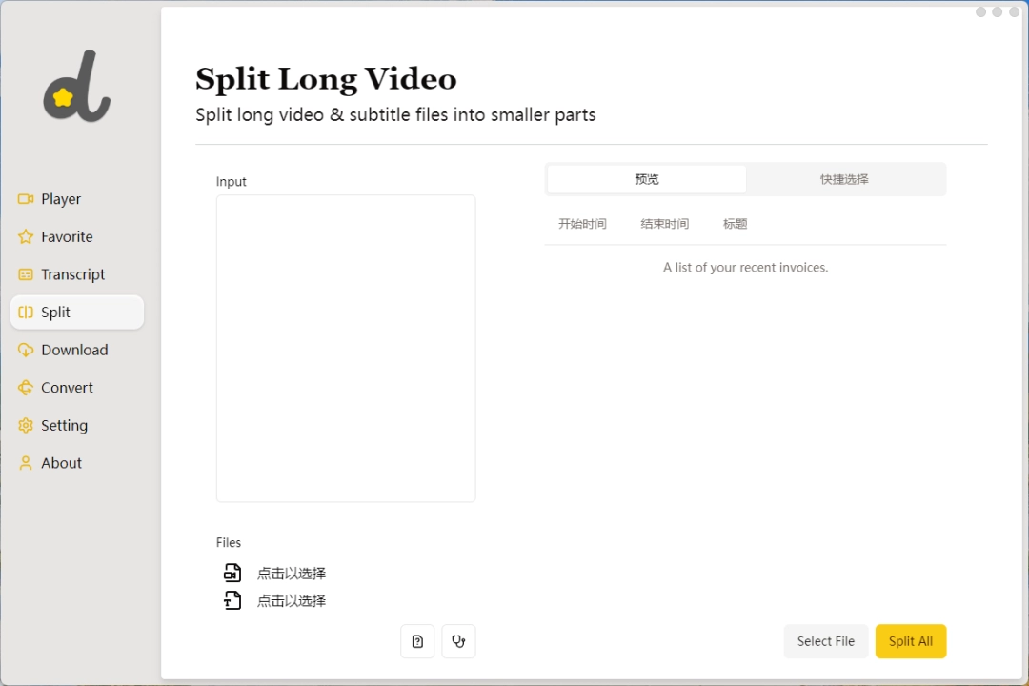Click inside the Input text area
Screen dimensions: 1029x686
[346, 348]
